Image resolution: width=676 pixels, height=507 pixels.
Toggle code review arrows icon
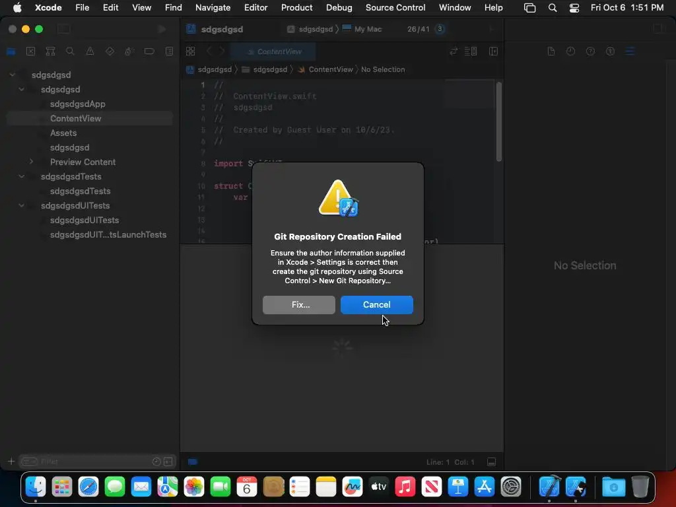click(454, 51)
